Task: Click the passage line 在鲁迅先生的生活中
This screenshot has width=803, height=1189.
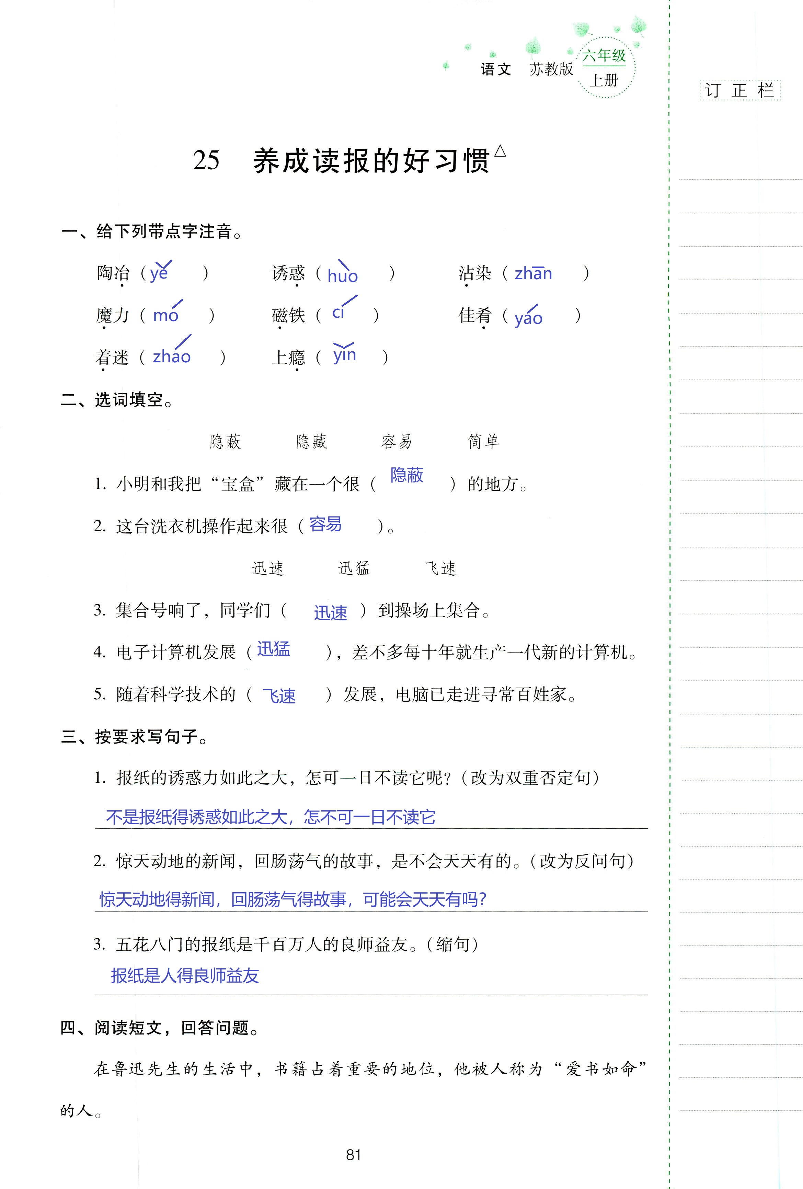Action: pos(370,1069)
